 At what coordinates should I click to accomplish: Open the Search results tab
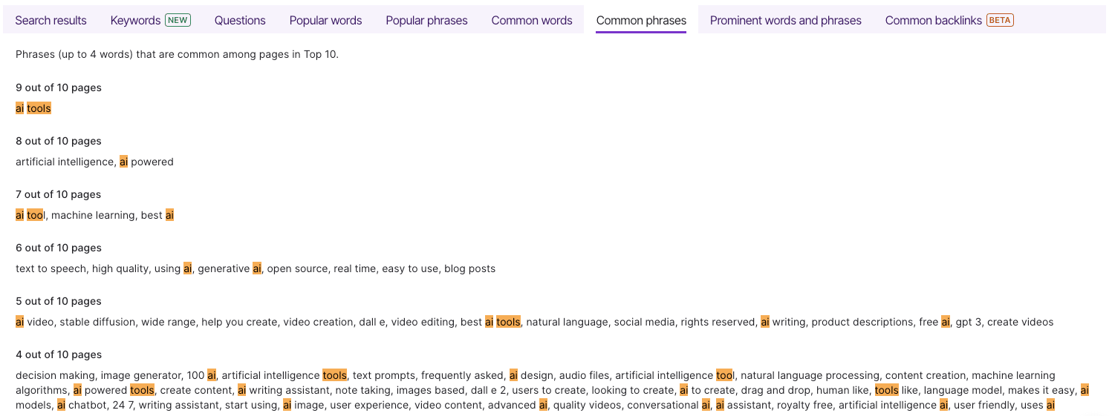click(51, 20)
